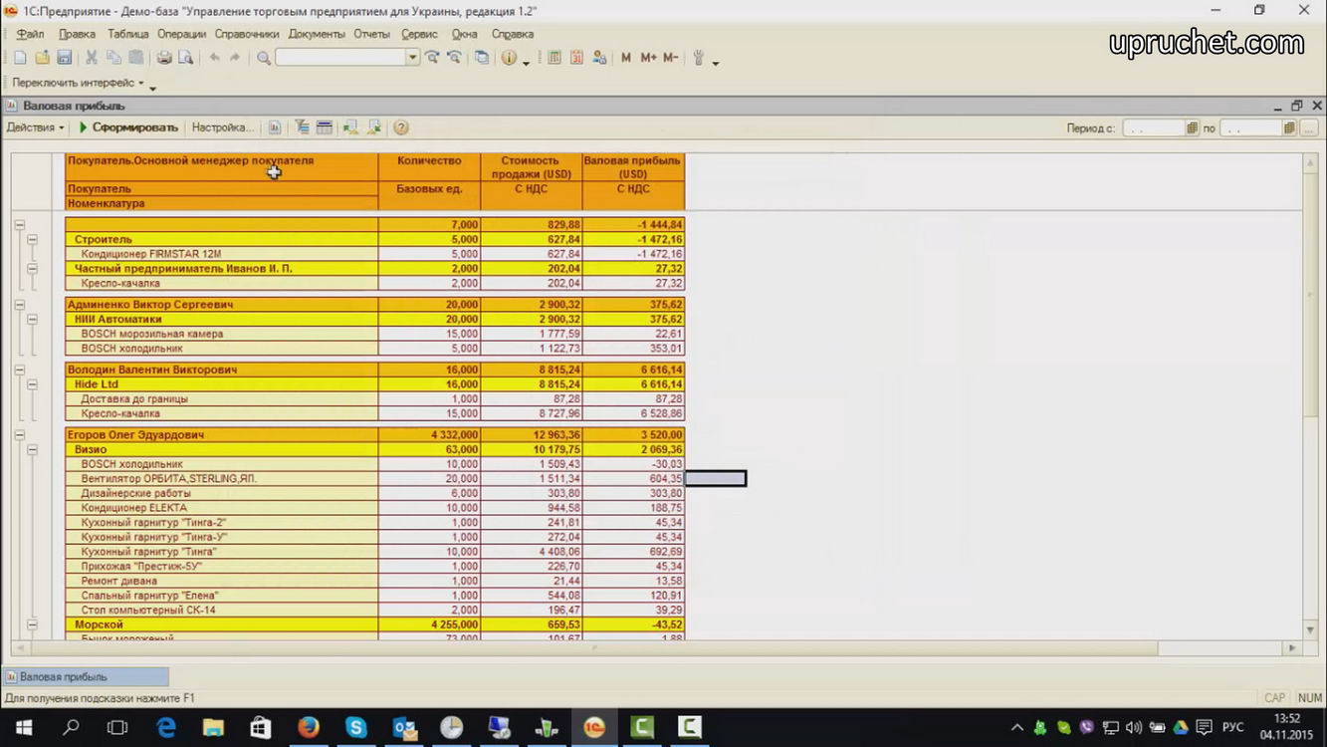Image resolution: width=1327 pixels, height=747 pixels.
Task: Click the M+ memory add button
Action: coord(648,58)
